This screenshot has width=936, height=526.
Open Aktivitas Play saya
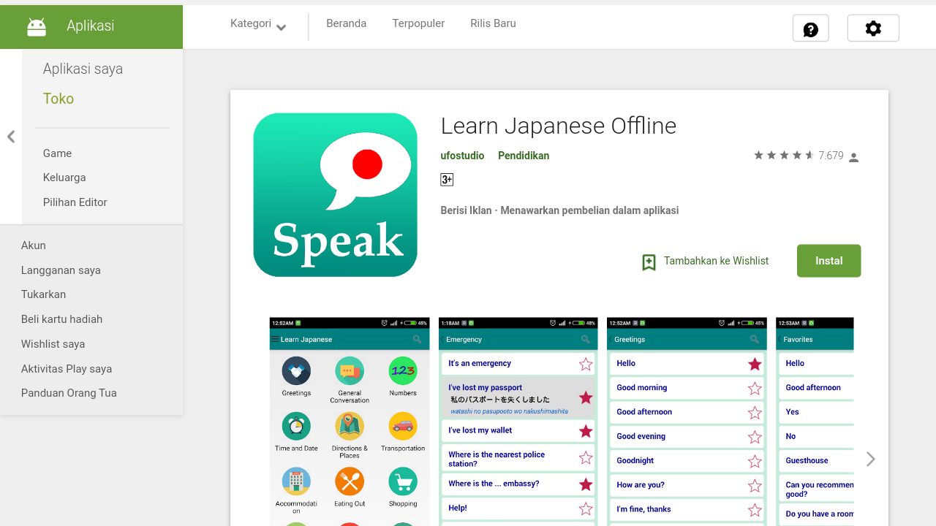67,369
